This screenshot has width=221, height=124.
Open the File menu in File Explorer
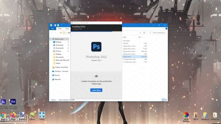click(52, 29)
